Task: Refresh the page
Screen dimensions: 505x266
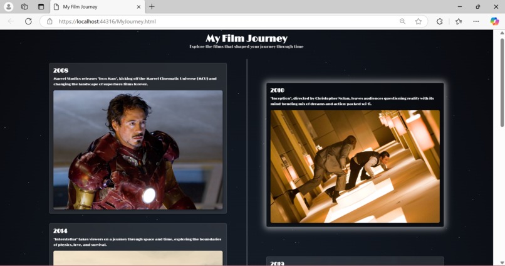Action: (x=28, y=21)
